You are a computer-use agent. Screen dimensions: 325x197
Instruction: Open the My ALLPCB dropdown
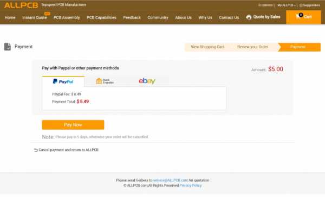click(x=286, y=5)
